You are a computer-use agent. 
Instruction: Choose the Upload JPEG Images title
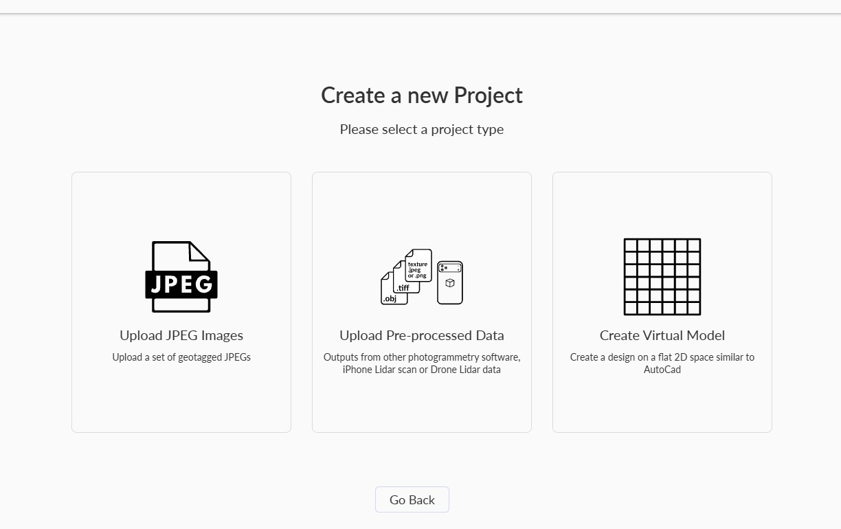[x=181, y=335]
